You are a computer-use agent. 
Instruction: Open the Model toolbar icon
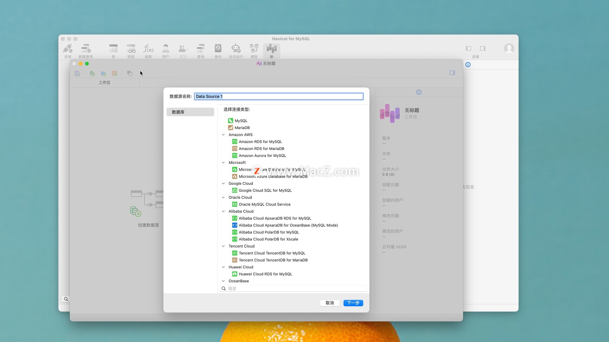pos(254,51)
